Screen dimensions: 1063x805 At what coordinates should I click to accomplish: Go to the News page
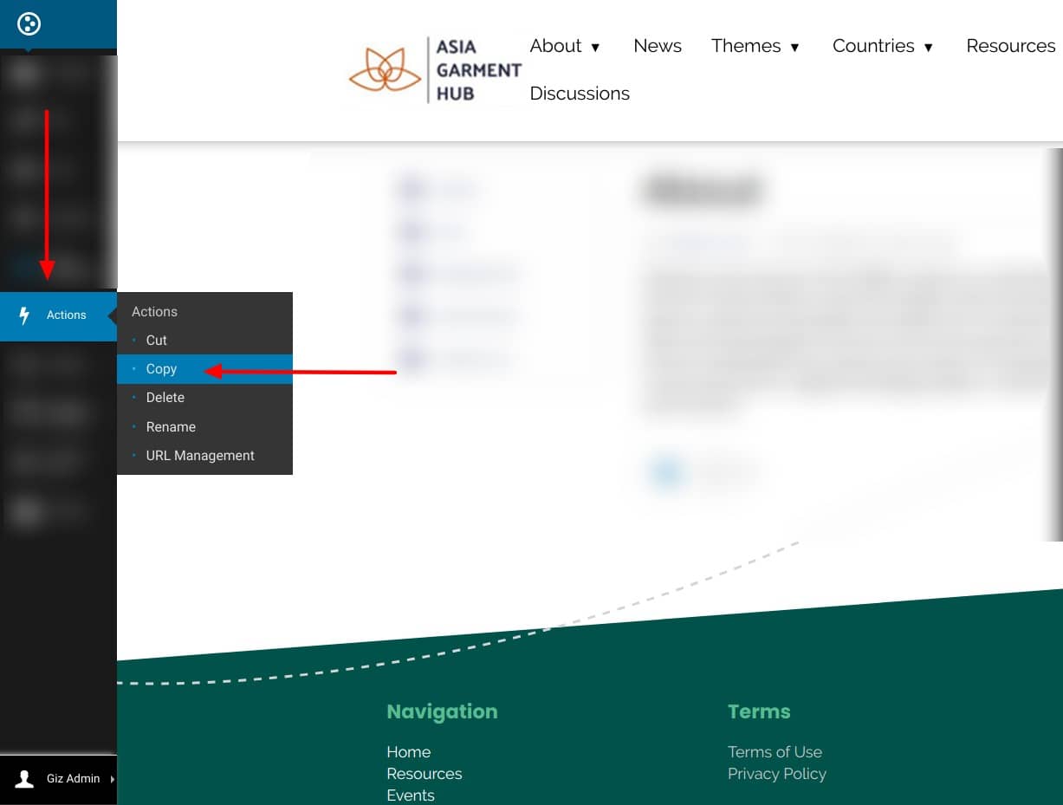click(658, 46)
